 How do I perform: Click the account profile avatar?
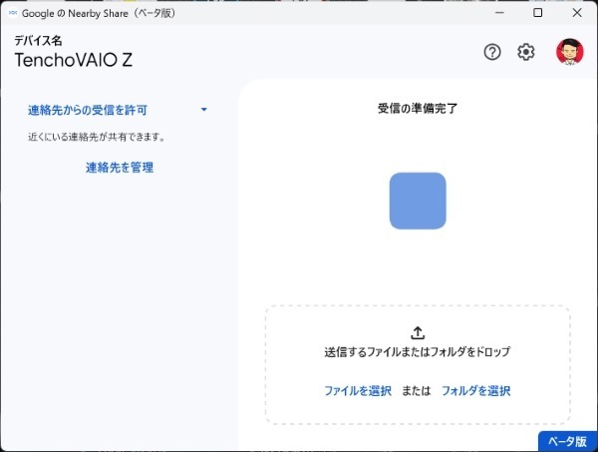point(569,52)
